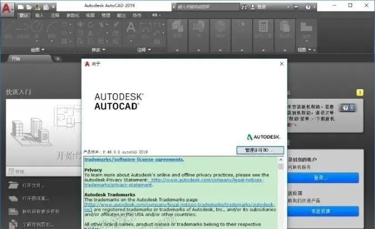Expand the 绘图 panel dropdown
The image size is (375, 229).
point(38,50)
